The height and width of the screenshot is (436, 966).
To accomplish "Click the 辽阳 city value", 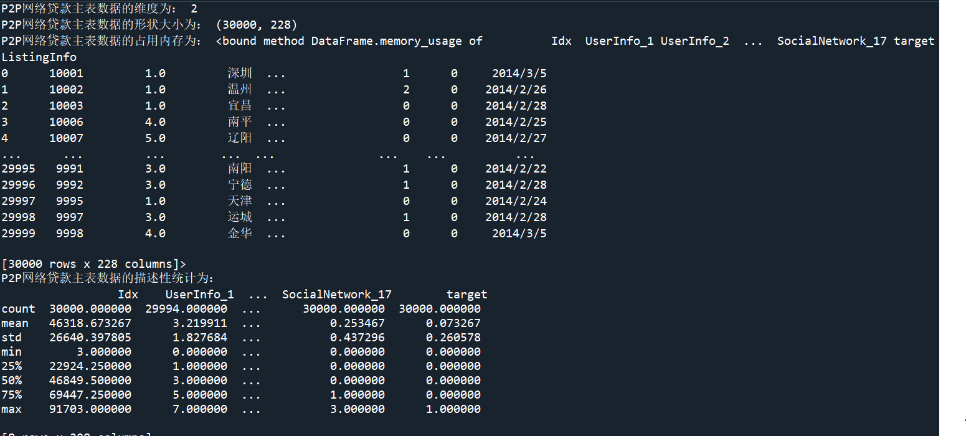I will click(x=239, y=138).
